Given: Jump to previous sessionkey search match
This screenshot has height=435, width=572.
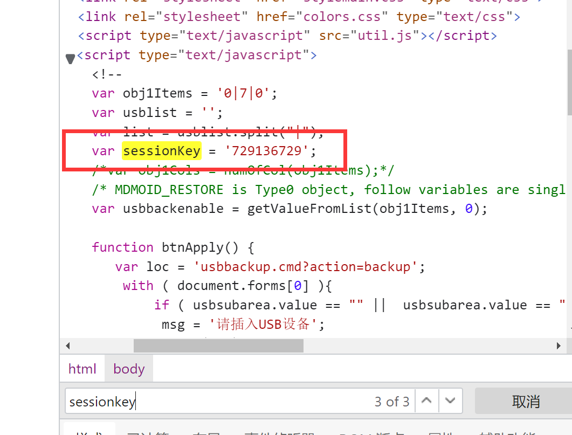Looking at the screenshot, I should click(x=426, y=401).
